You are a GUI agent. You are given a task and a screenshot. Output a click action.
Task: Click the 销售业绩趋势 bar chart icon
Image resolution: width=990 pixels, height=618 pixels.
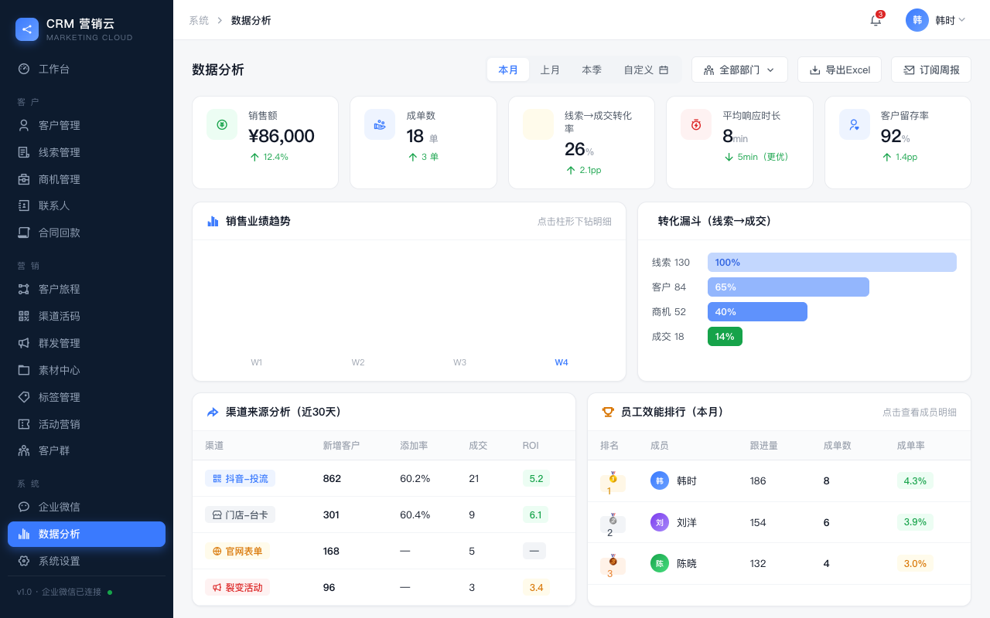point(213,221)
